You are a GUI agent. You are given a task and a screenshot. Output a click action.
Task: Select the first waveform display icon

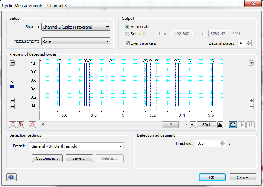12,125
